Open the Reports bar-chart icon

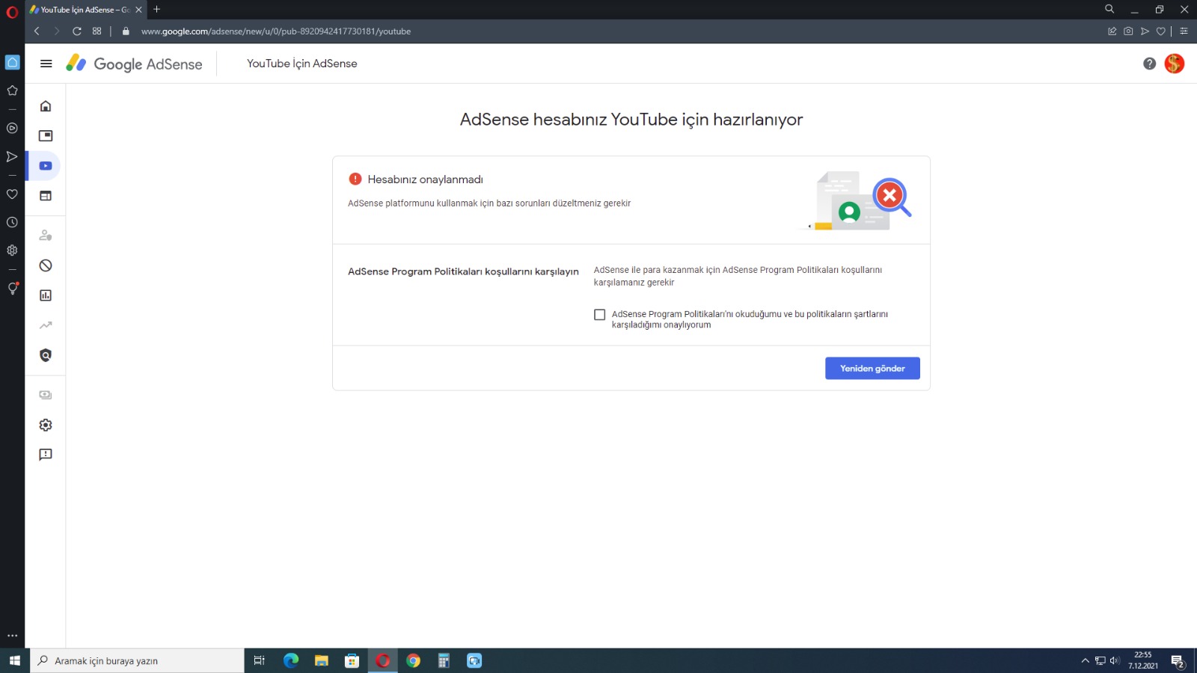coord(46,295)
